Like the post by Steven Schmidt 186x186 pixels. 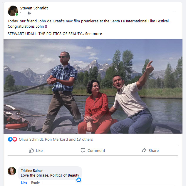click(x=36, y=150)
